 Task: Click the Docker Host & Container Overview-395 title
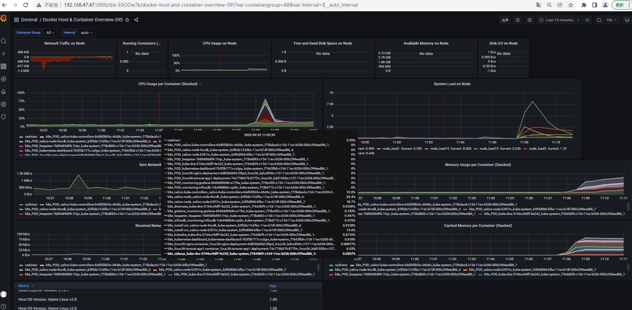point(83,20)
